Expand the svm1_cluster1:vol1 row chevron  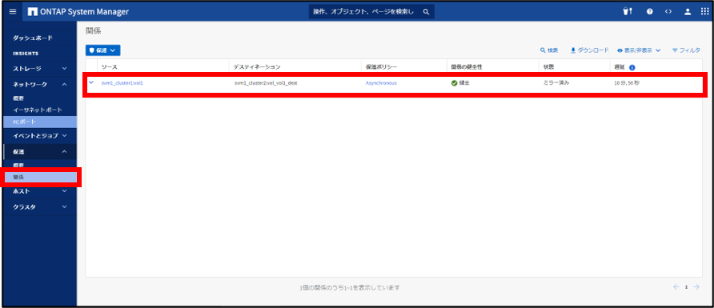click(x=91, y=83)
